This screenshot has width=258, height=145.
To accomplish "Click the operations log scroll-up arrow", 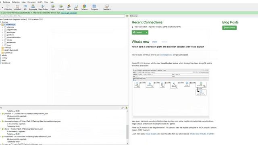I will click(x=127, y=111).
